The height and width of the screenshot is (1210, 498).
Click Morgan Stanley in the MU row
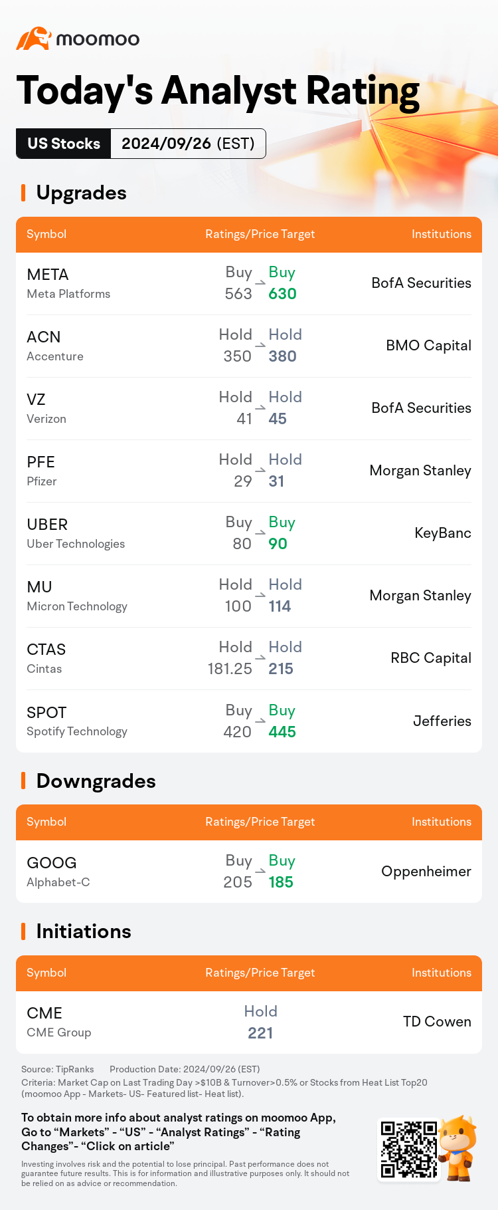pos(420,596)
